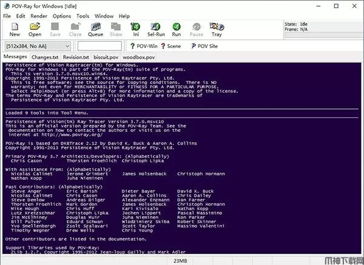Viewport: 364px width, 265px height.
Task: Click the command line input box
Action: coord(99,46)
